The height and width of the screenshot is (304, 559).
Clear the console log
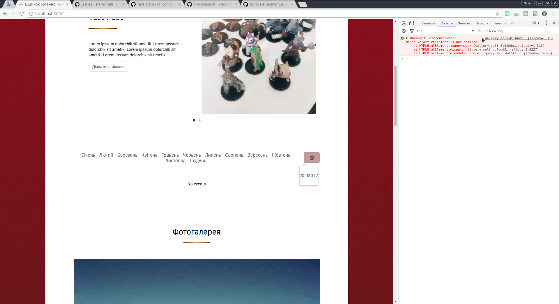(x=404, y=31)
